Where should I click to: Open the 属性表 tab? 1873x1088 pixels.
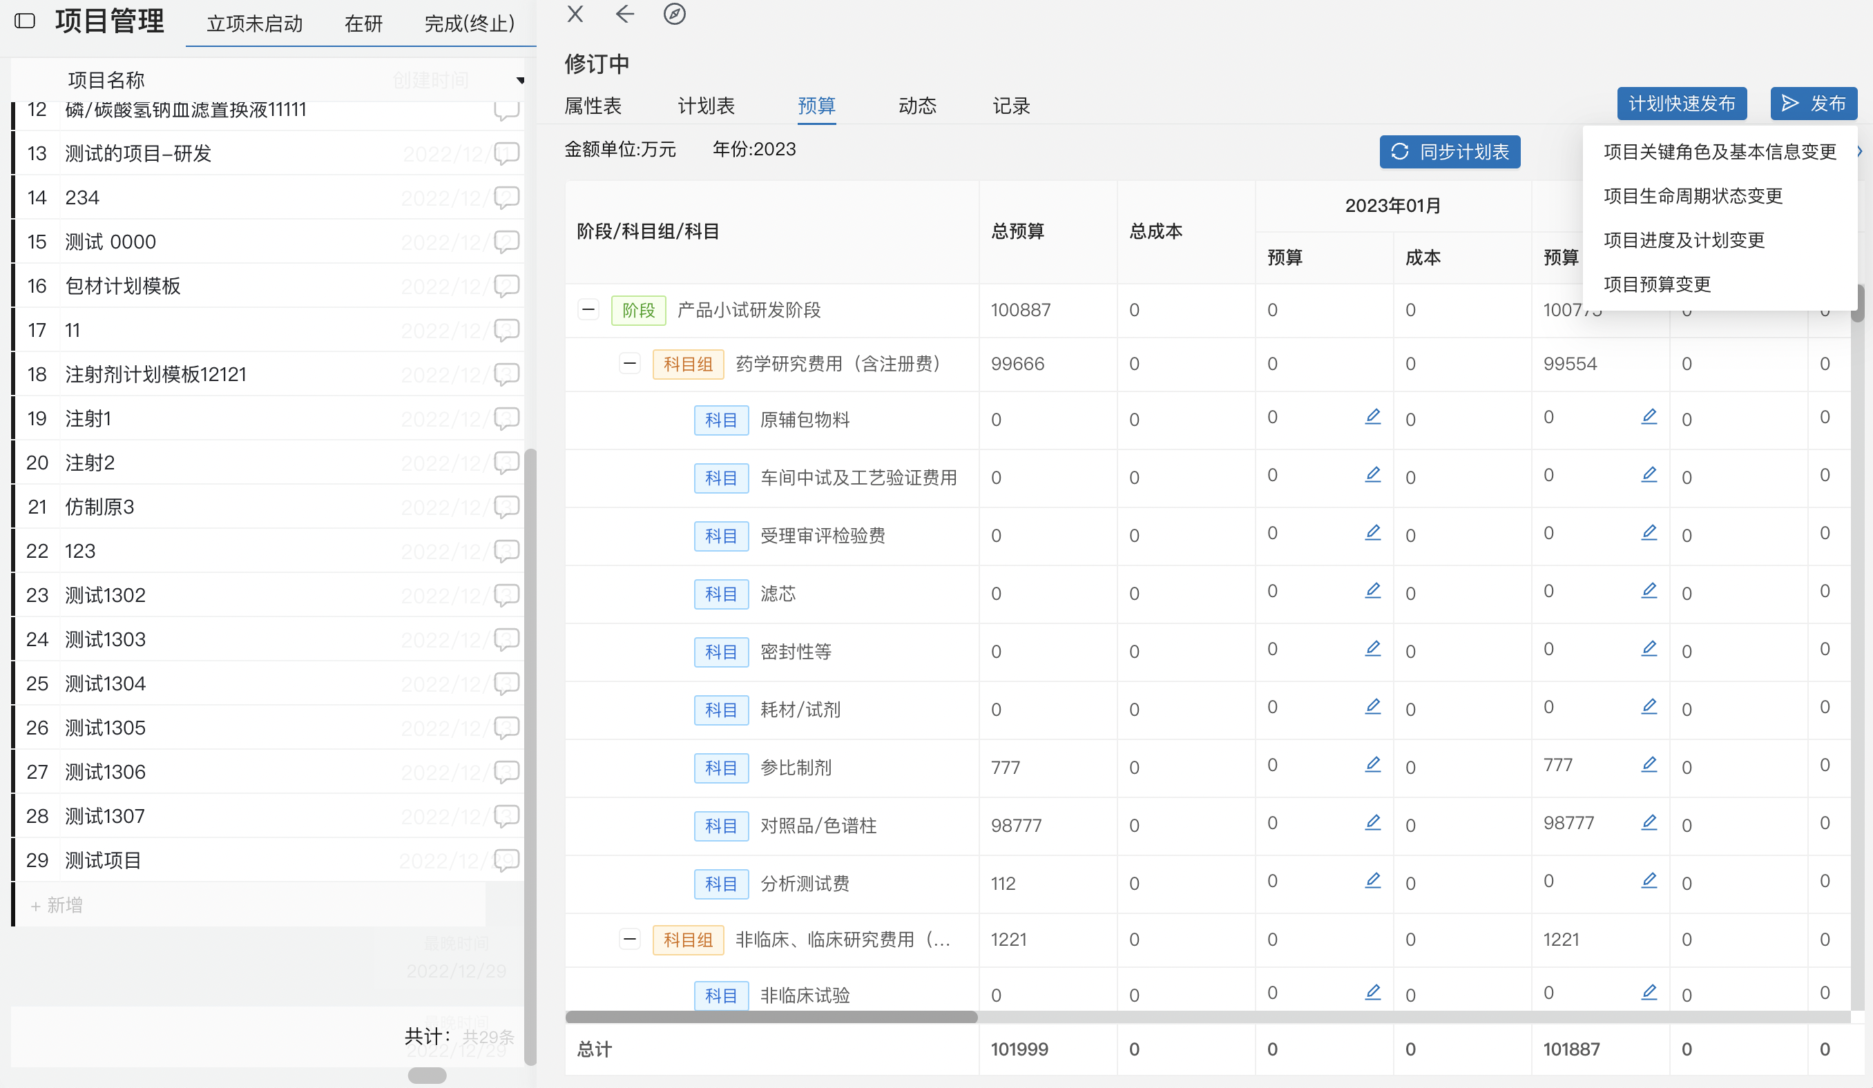click(x=593, y=106)
